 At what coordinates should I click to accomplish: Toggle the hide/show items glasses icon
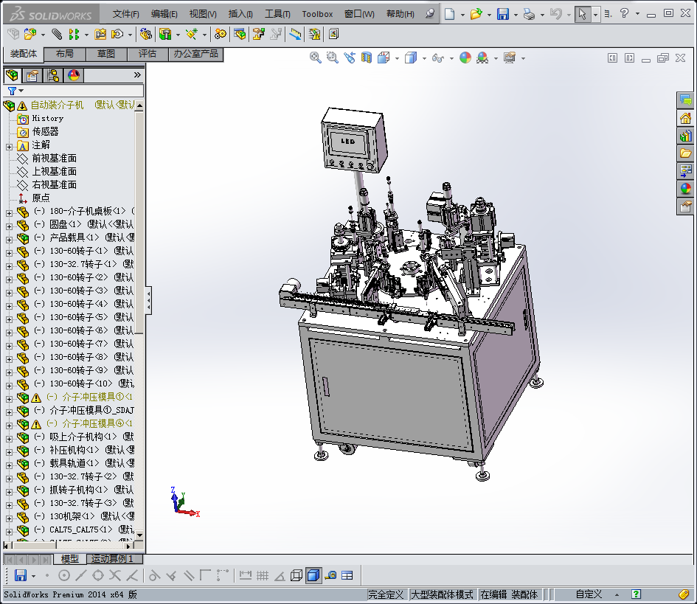(x=438, y=58)
